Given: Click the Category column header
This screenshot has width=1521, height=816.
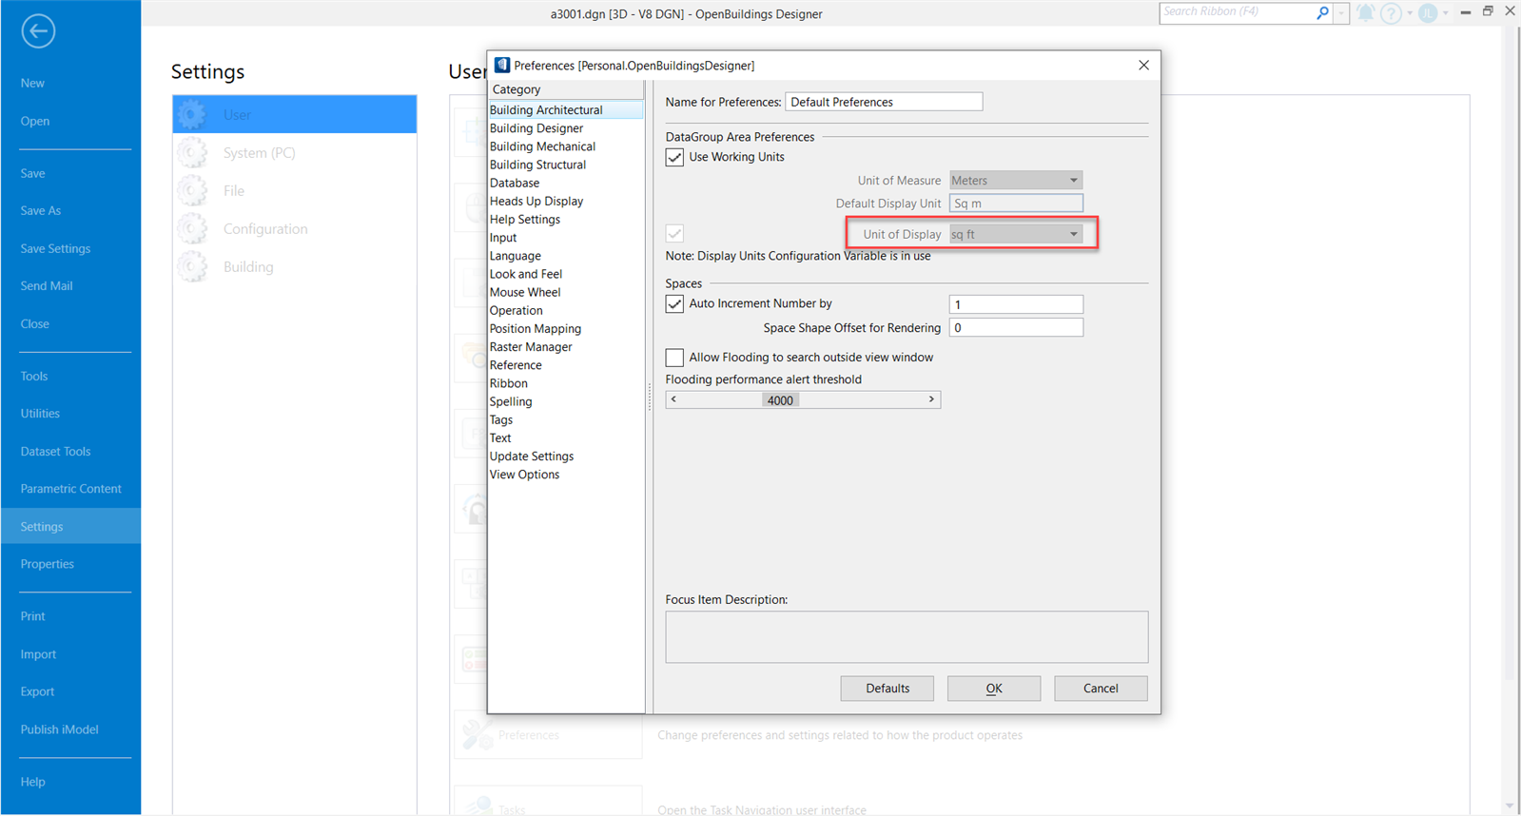Looking at the screenshot, I should [x=565, y=89].
